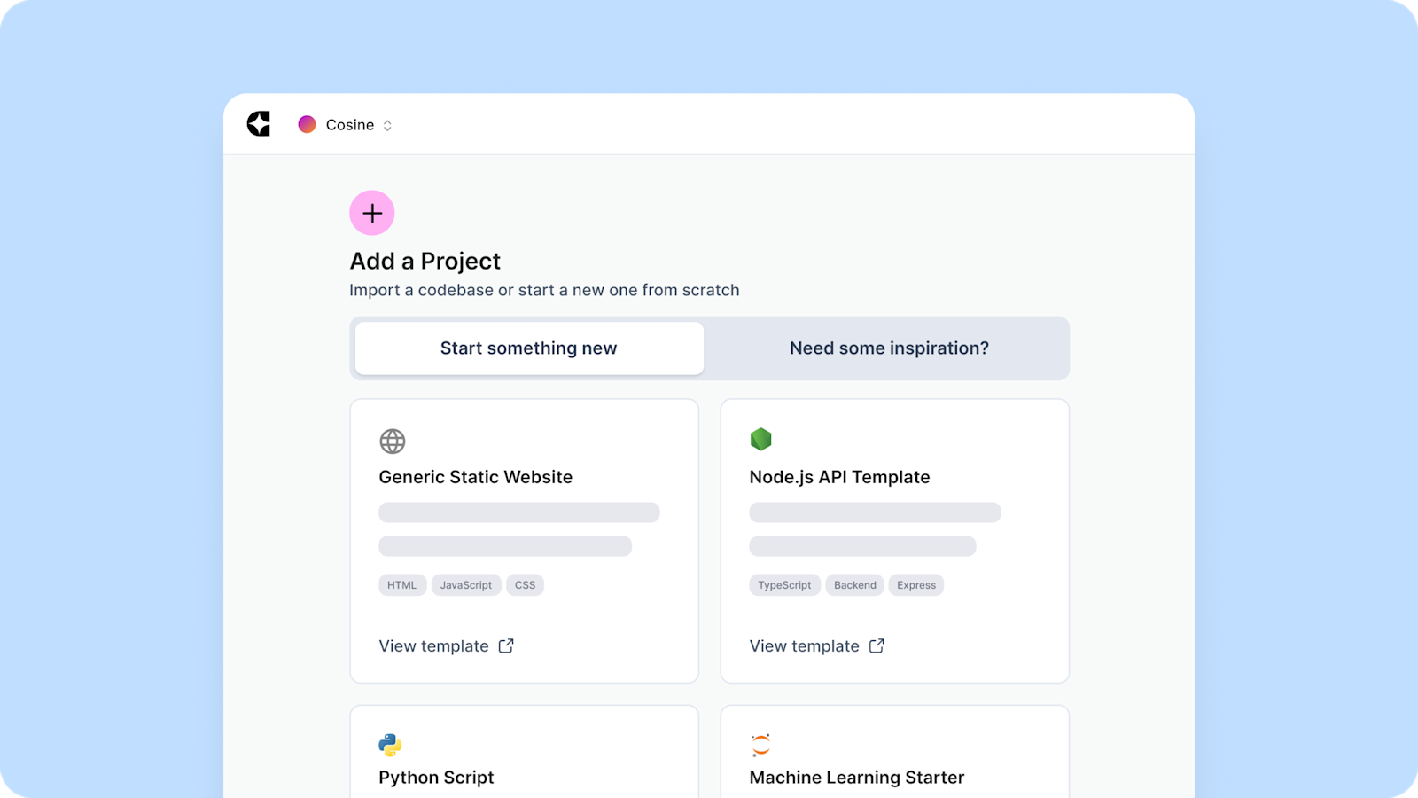Open the Cosine workspace switcher chevron
The height and width of the screenshot is (798, 1418).
pos(387,125)
